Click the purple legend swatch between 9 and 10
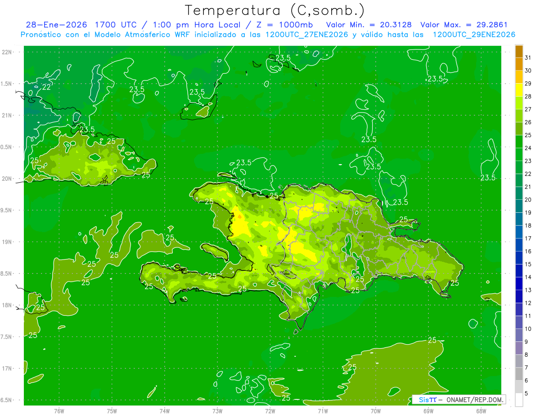This screenshot has width=540, height=417. tap(519, 335)
